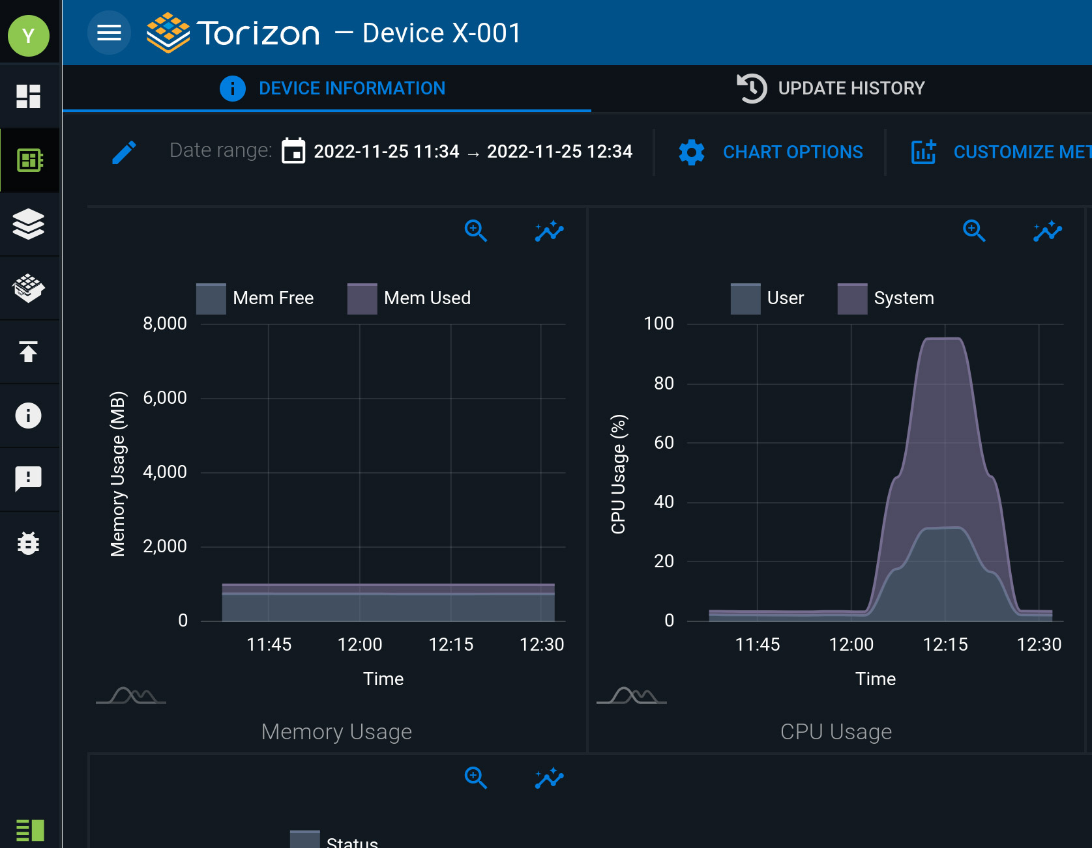Click the Mem Used color swatch
1092x848 pixels.
(362, 299)
